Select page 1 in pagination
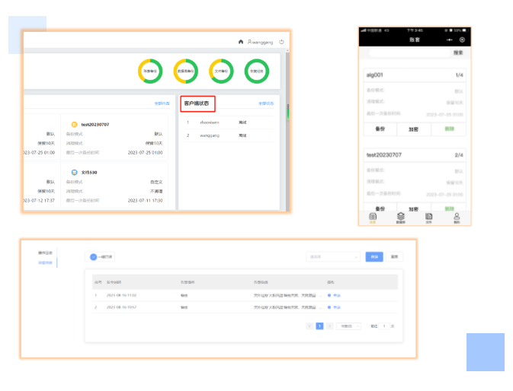The width and height of the screenshot is (513, 391). point(319,326)
